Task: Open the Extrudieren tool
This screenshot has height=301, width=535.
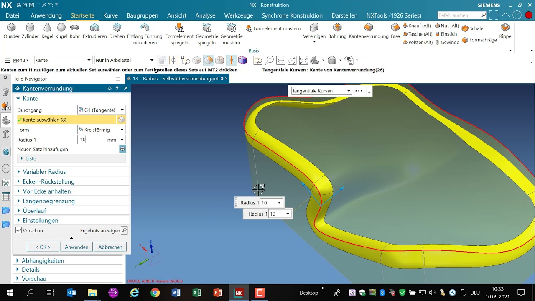Action: [95, 31]
